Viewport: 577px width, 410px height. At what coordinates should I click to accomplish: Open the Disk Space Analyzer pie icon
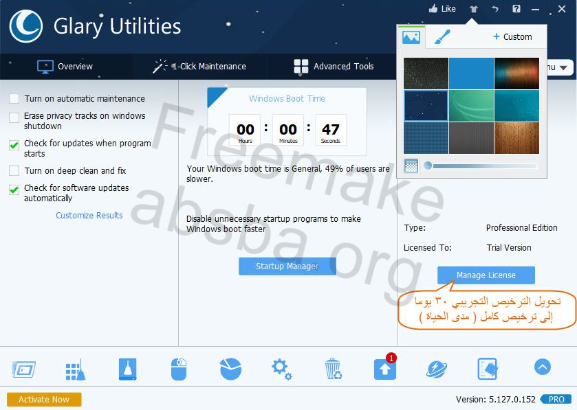click(230, 369)
